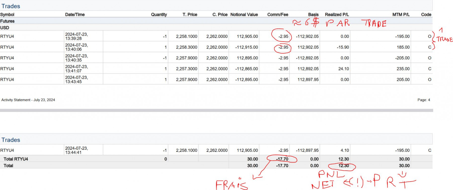Click the RTYU4 symbol in the 13:41:07 row

point(7,69)
